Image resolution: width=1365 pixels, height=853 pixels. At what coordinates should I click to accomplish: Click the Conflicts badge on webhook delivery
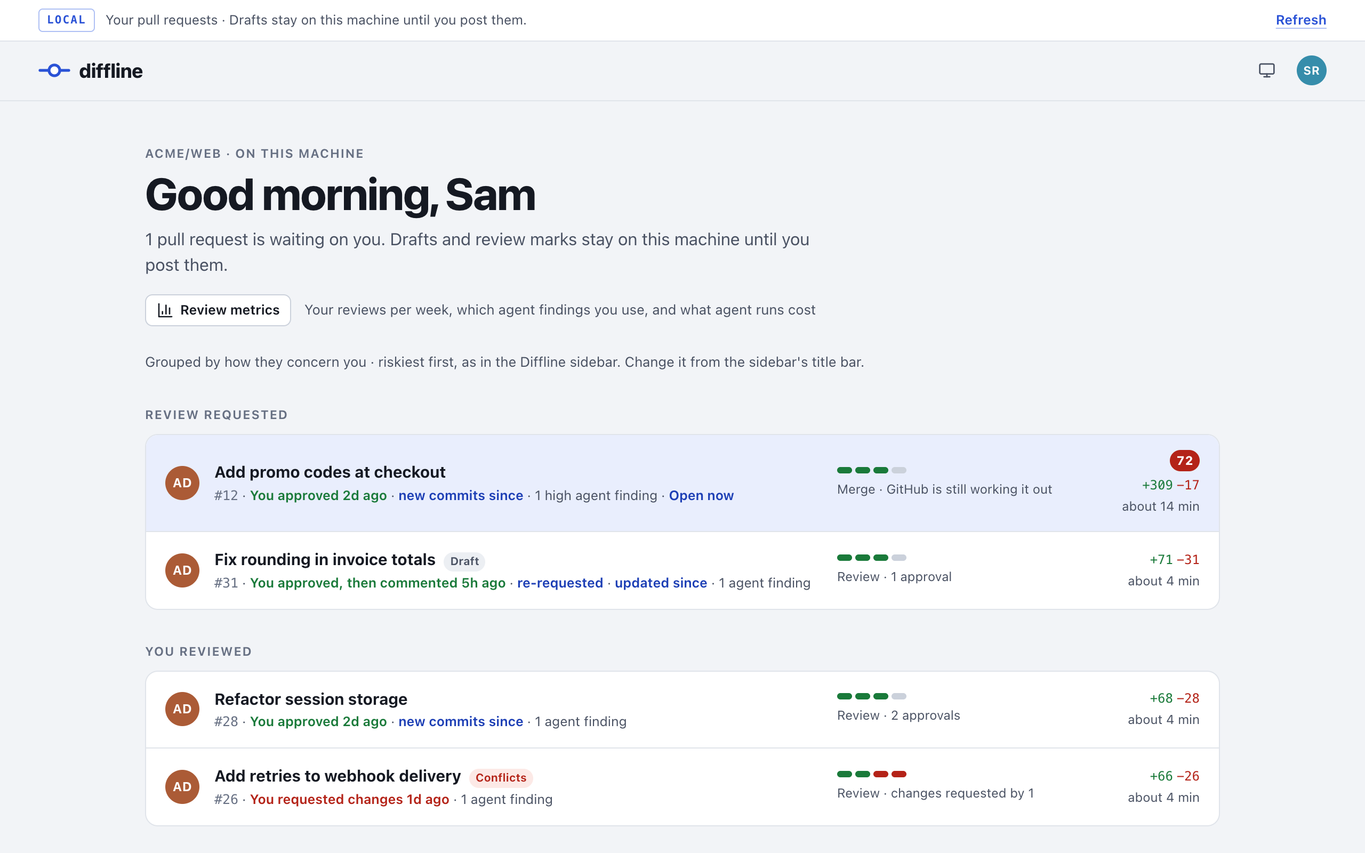coord(501,777)
